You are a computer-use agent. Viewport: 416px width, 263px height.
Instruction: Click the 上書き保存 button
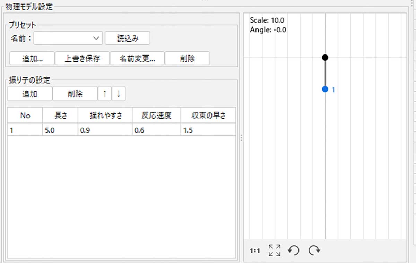point(83,58)
